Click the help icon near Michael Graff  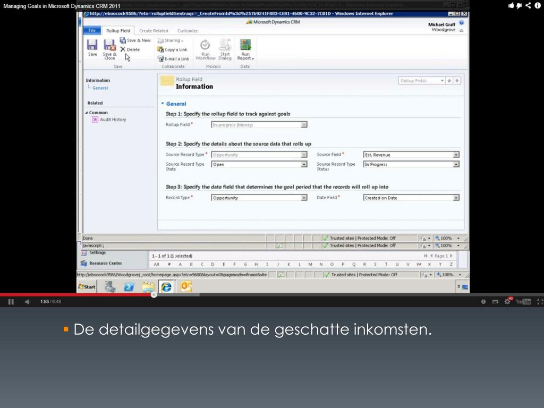[462, 23]
